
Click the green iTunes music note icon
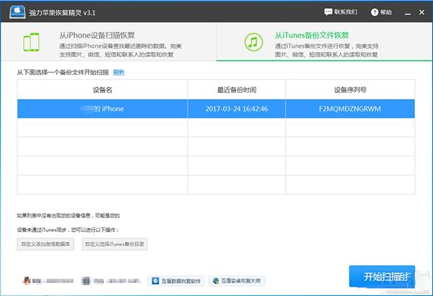[253, 42]
